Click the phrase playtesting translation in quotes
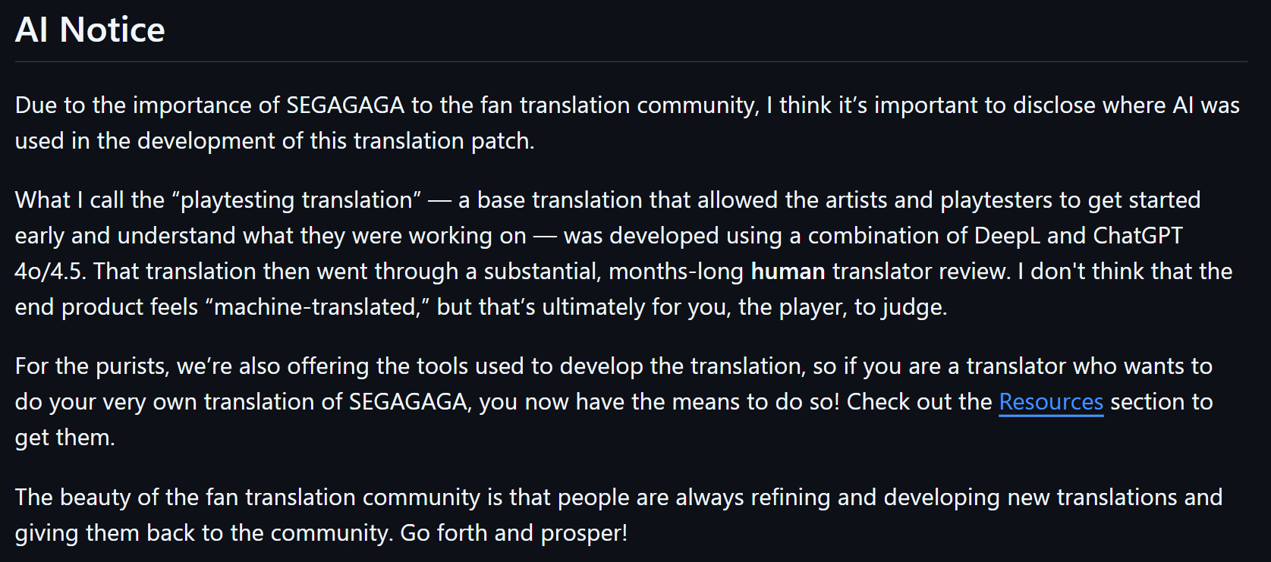 tap(297, 199)
